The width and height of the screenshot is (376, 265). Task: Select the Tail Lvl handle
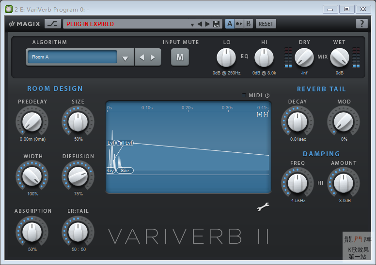(x=125, y=143)
